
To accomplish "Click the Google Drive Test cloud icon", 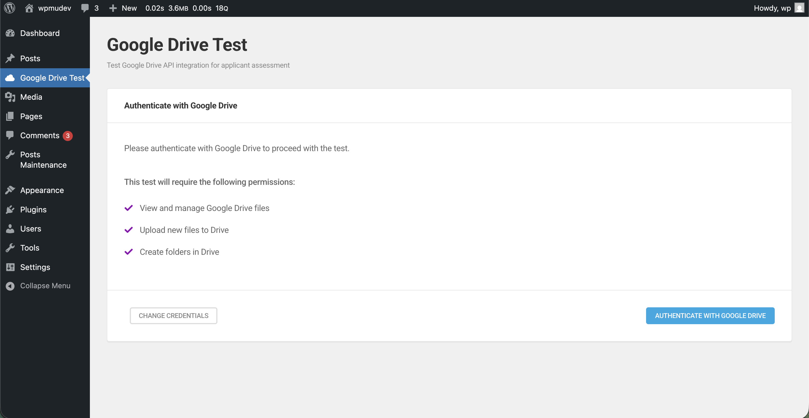I will pos(10,78).
